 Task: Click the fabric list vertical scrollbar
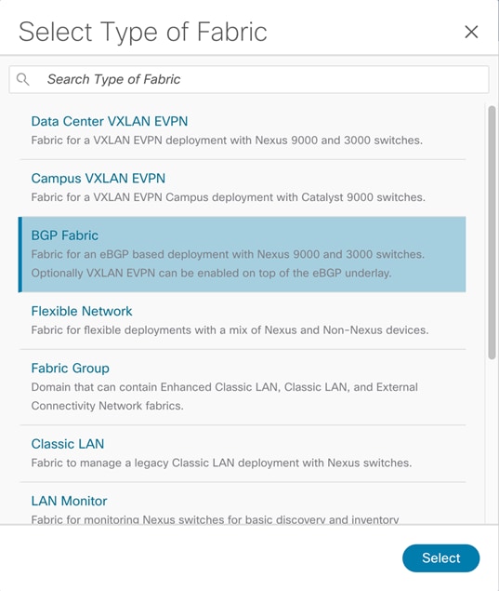(492, 233)
